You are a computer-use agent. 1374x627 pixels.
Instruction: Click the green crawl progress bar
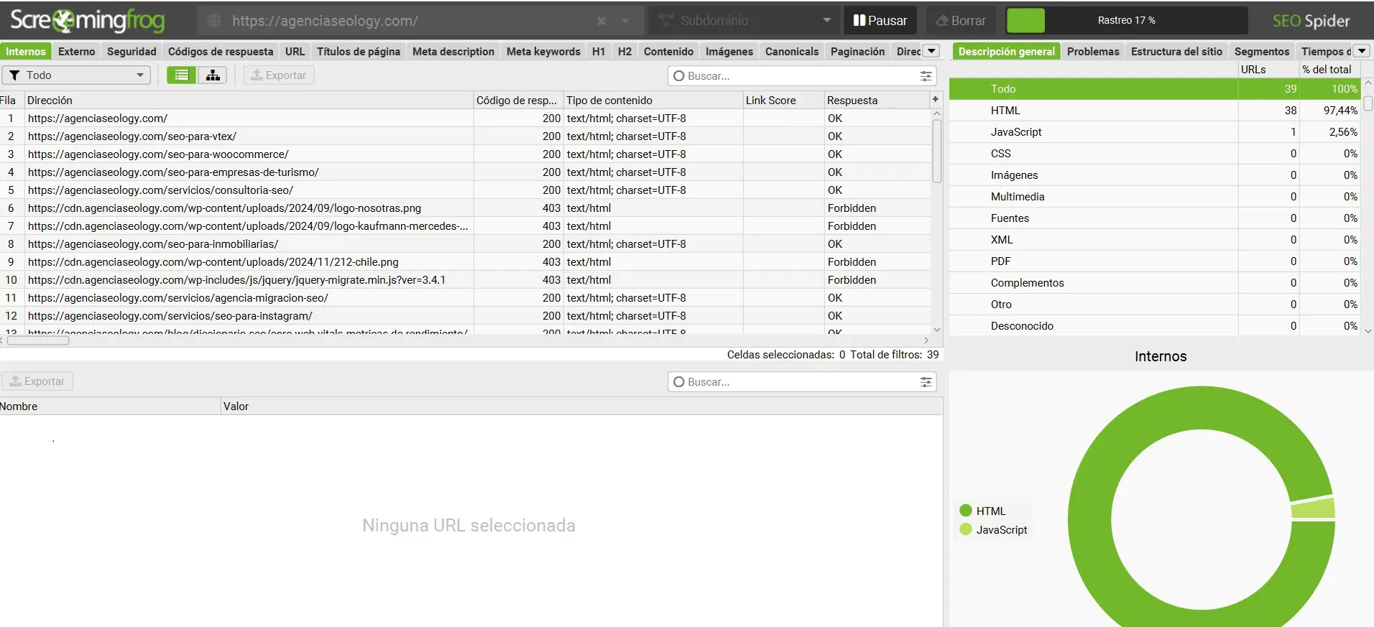point(1025,21)
